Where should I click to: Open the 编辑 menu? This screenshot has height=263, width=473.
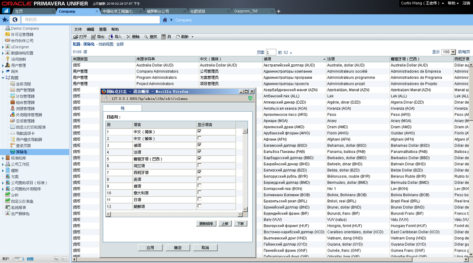click(90, 30)
